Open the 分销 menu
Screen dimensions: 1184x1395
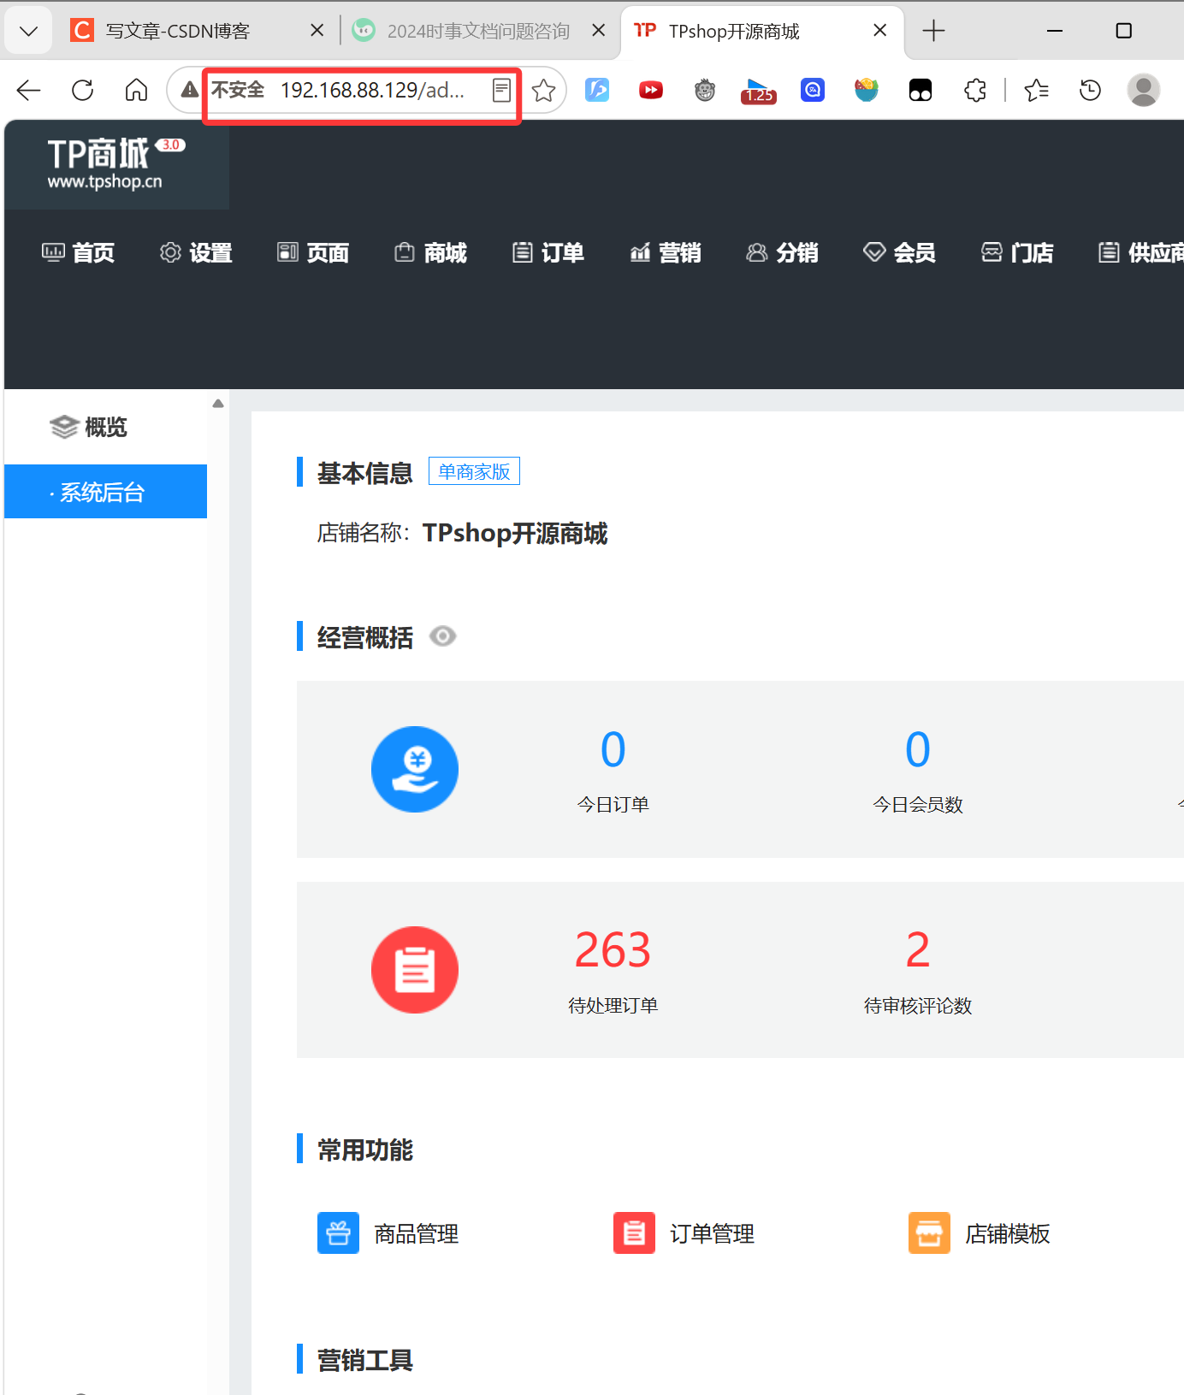(783, 253)
